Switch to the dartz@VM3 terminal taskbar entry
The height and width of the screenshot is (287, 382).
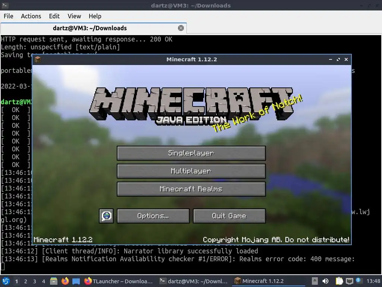(x=194, y=281)
